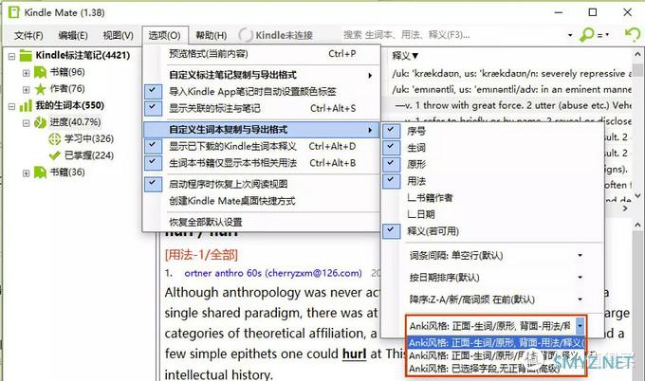Click the [用法-1/全部] link
Viewport: 645px width, 381px height.
pos(201,255)
